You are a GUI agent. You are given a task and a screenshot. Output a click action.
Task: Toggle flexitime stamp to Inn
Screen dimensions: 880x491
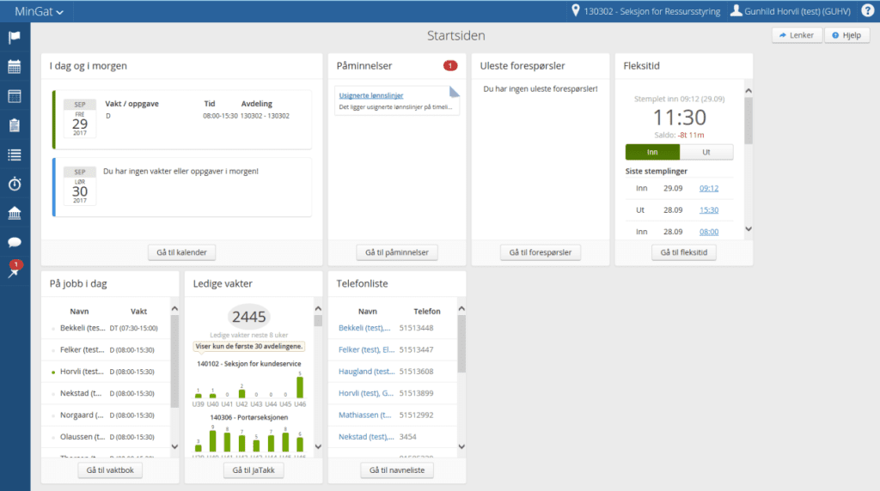[652, 152]
